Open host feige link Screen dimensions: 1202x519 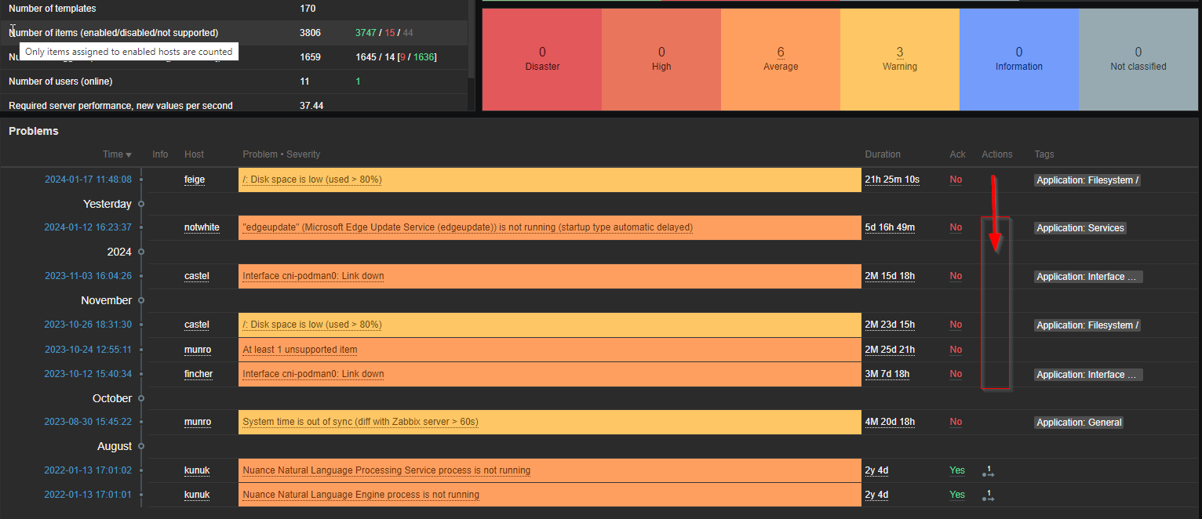tap(195, 180)
